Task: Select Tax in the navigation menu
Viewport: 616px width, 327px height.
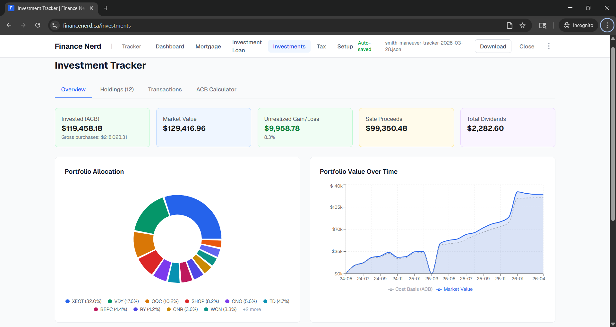Action: [321, 46]
